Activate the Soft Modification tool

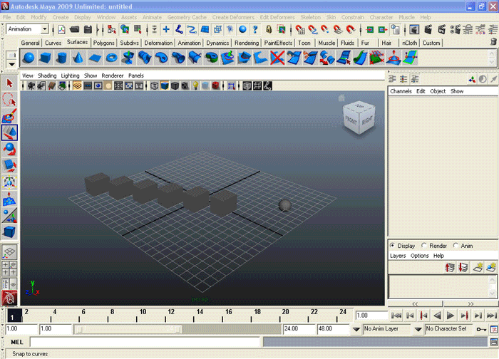(x=9, y=199)
